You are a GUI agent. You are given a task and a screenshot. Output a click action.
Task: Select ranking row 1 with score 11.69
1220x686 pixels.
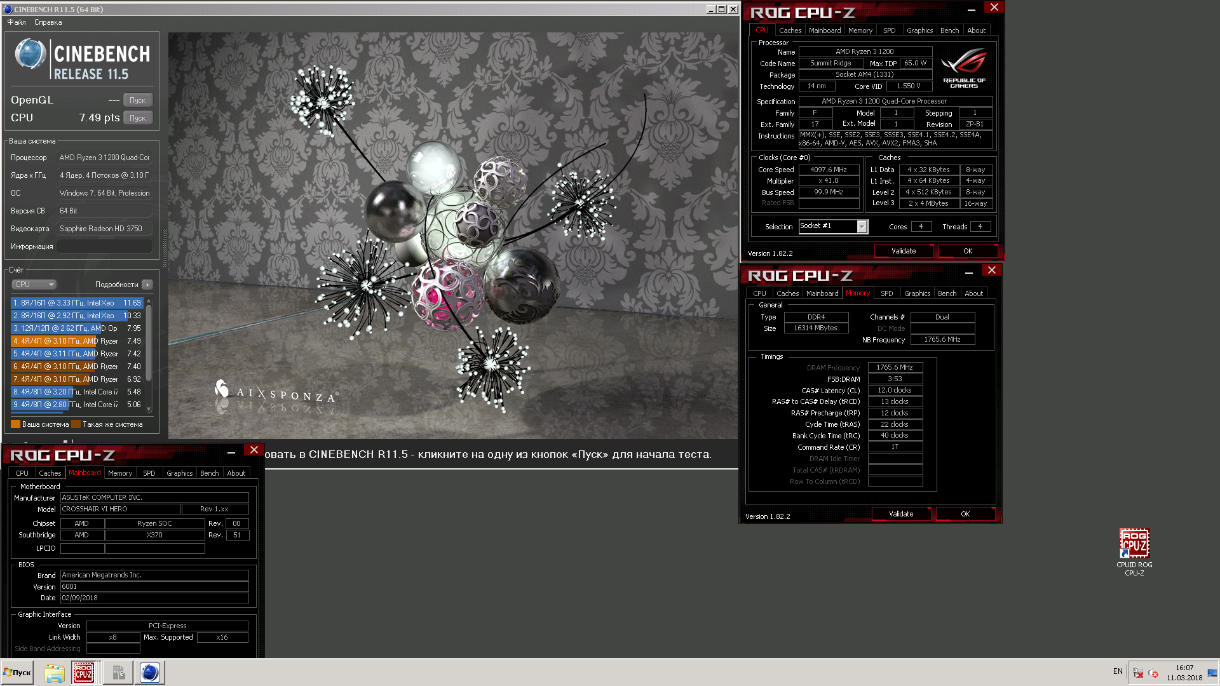click(77, 303)
